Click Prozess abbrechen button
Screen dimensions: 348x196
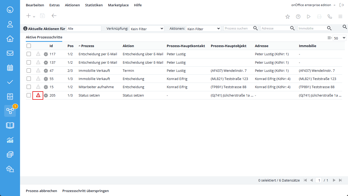pyautogui.click(x=41, y=191)
